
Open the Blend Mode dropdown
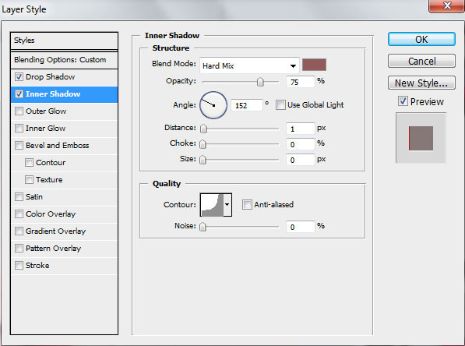click(249, 65)
